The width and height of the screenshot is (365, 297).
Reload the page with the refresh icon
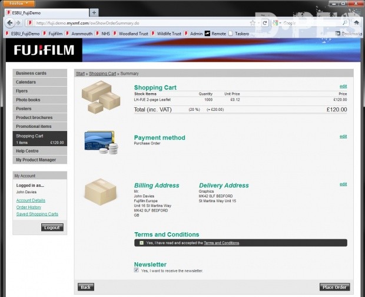click(x=265, y=23)
